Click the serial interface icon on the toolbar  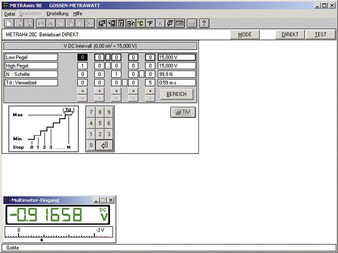(x=170, y=23)
